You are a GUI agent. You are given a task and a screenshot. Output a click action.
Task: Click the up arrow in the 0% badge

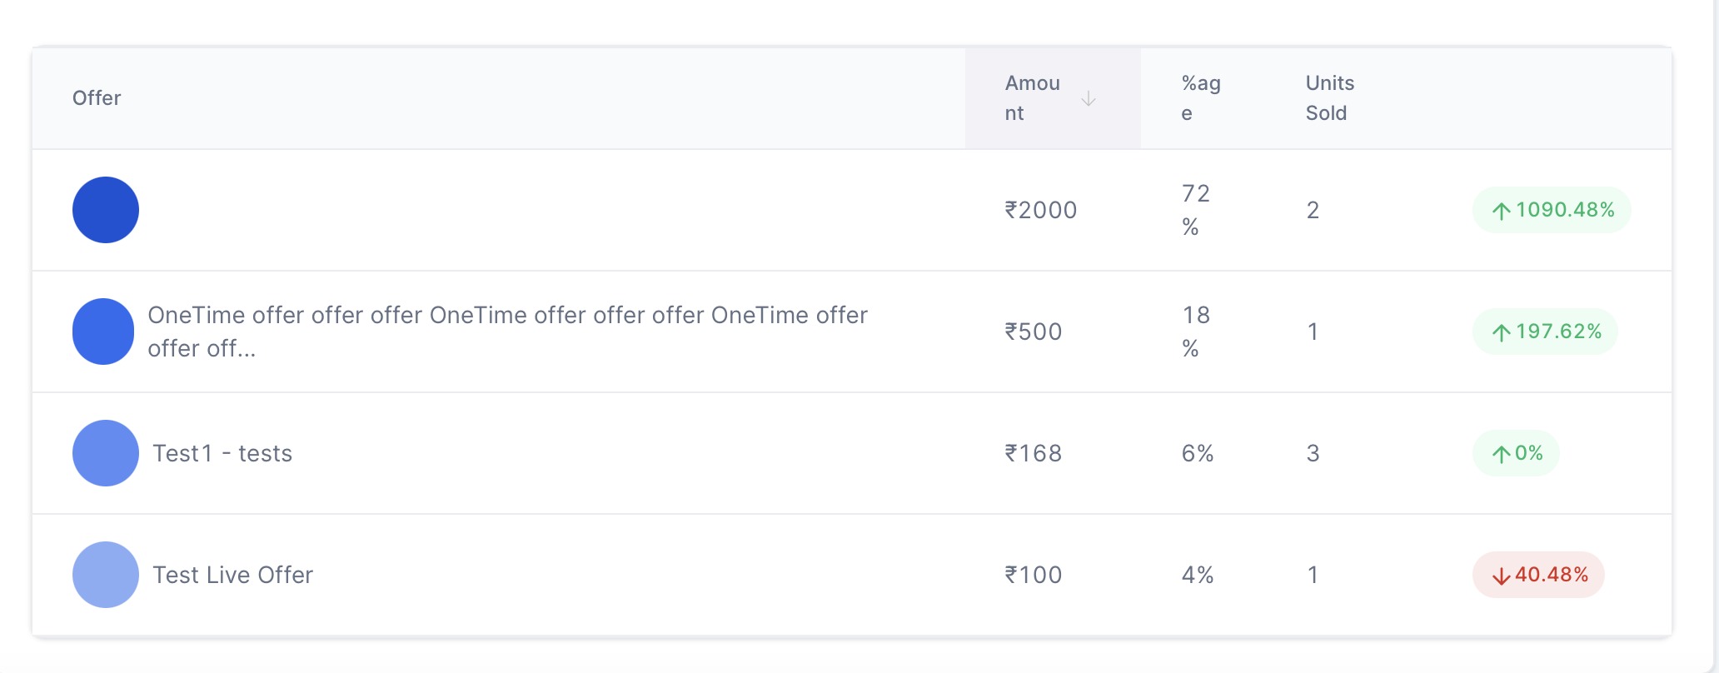point(1501,454)
